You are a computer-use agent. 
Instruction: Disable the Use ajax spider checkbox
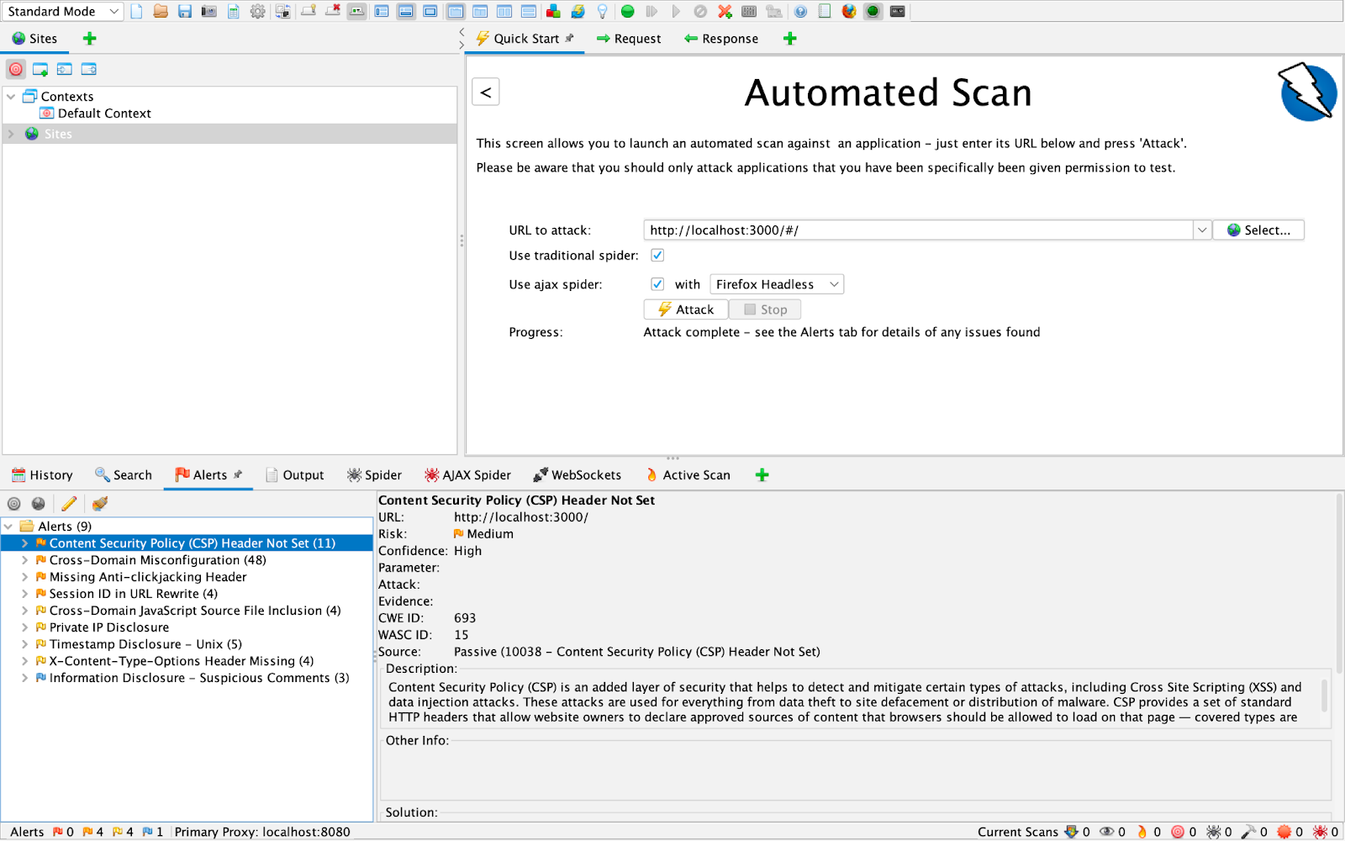click(657, 284)
